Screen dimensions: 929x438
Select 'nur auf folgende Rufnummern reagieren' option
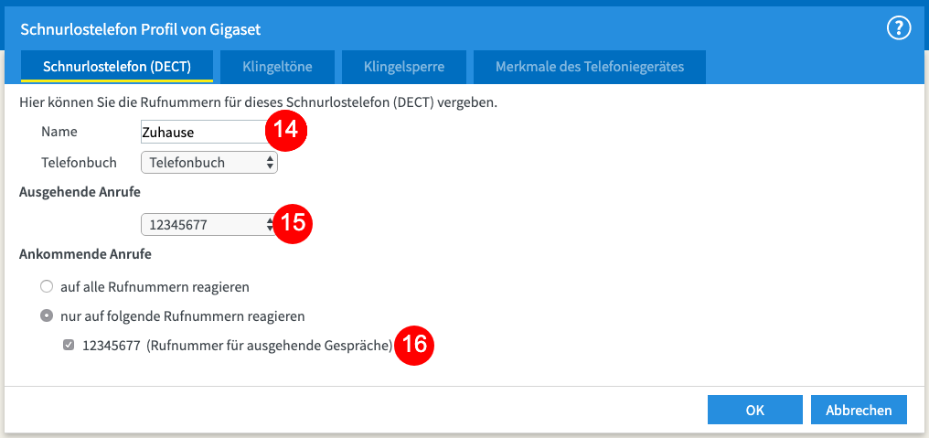click(47, 316)
